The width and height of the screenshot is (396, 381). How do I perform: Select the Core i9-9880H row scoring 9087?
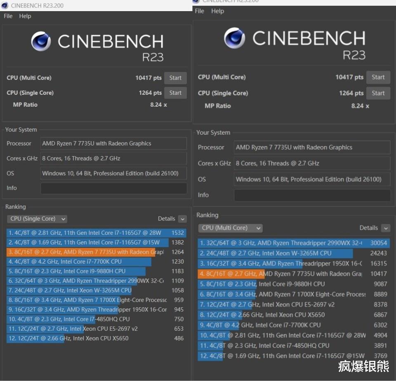click(x=294, y=284)
